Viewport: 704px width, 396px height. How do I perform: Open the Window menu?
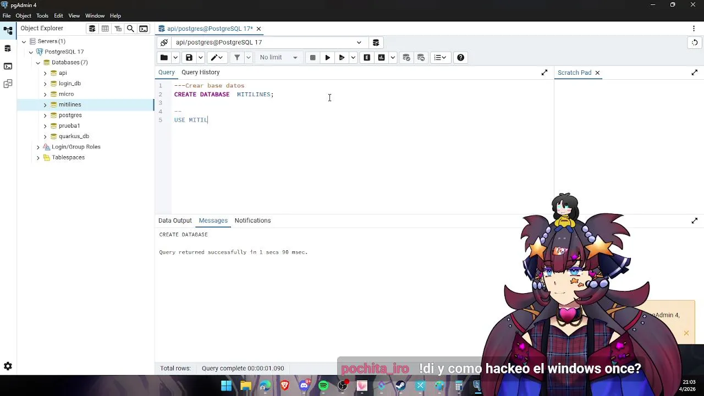click(x=95, y=16)
